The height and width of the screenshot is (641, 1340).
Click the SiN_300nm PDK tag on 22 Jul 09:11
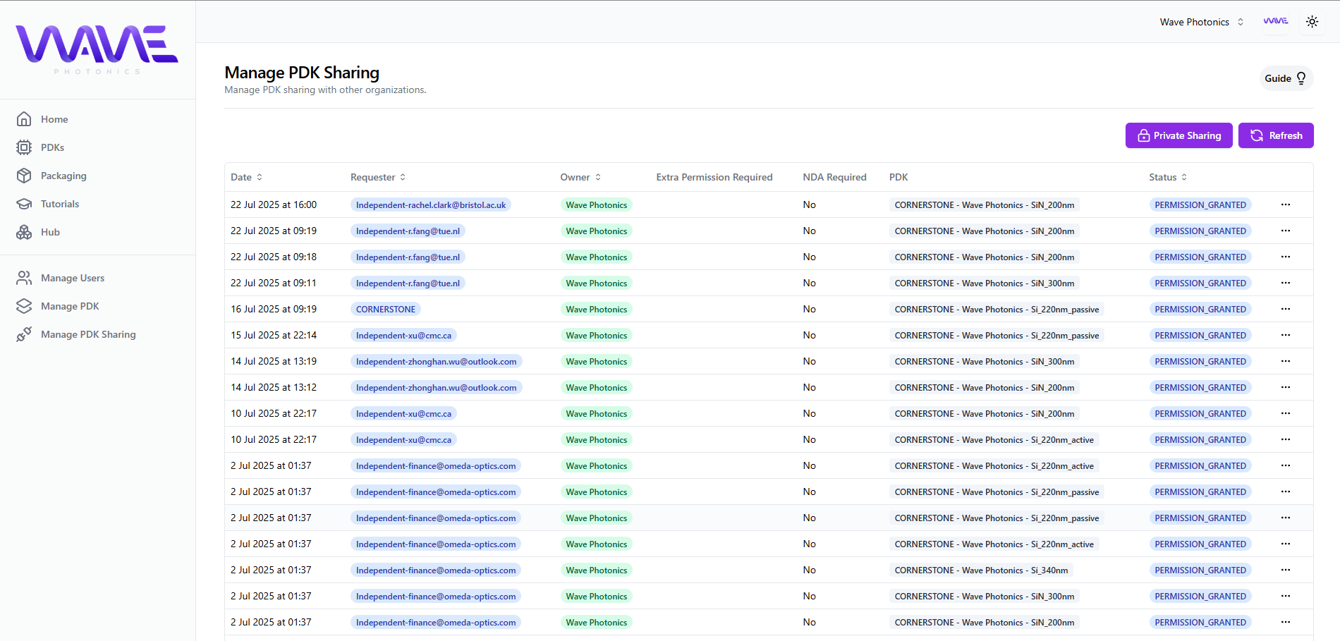(985, 283)
